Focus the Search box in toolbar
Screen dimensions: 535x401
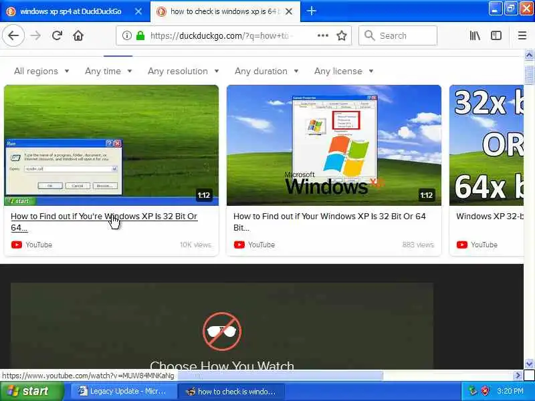click(x=398, y=35)
